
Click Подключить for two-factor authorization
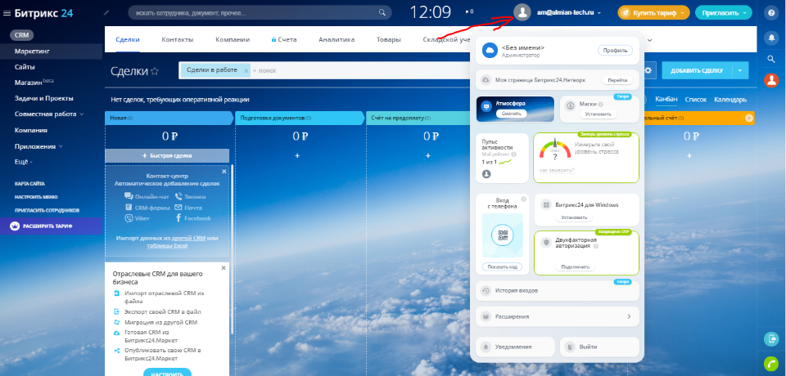(575, 266)
